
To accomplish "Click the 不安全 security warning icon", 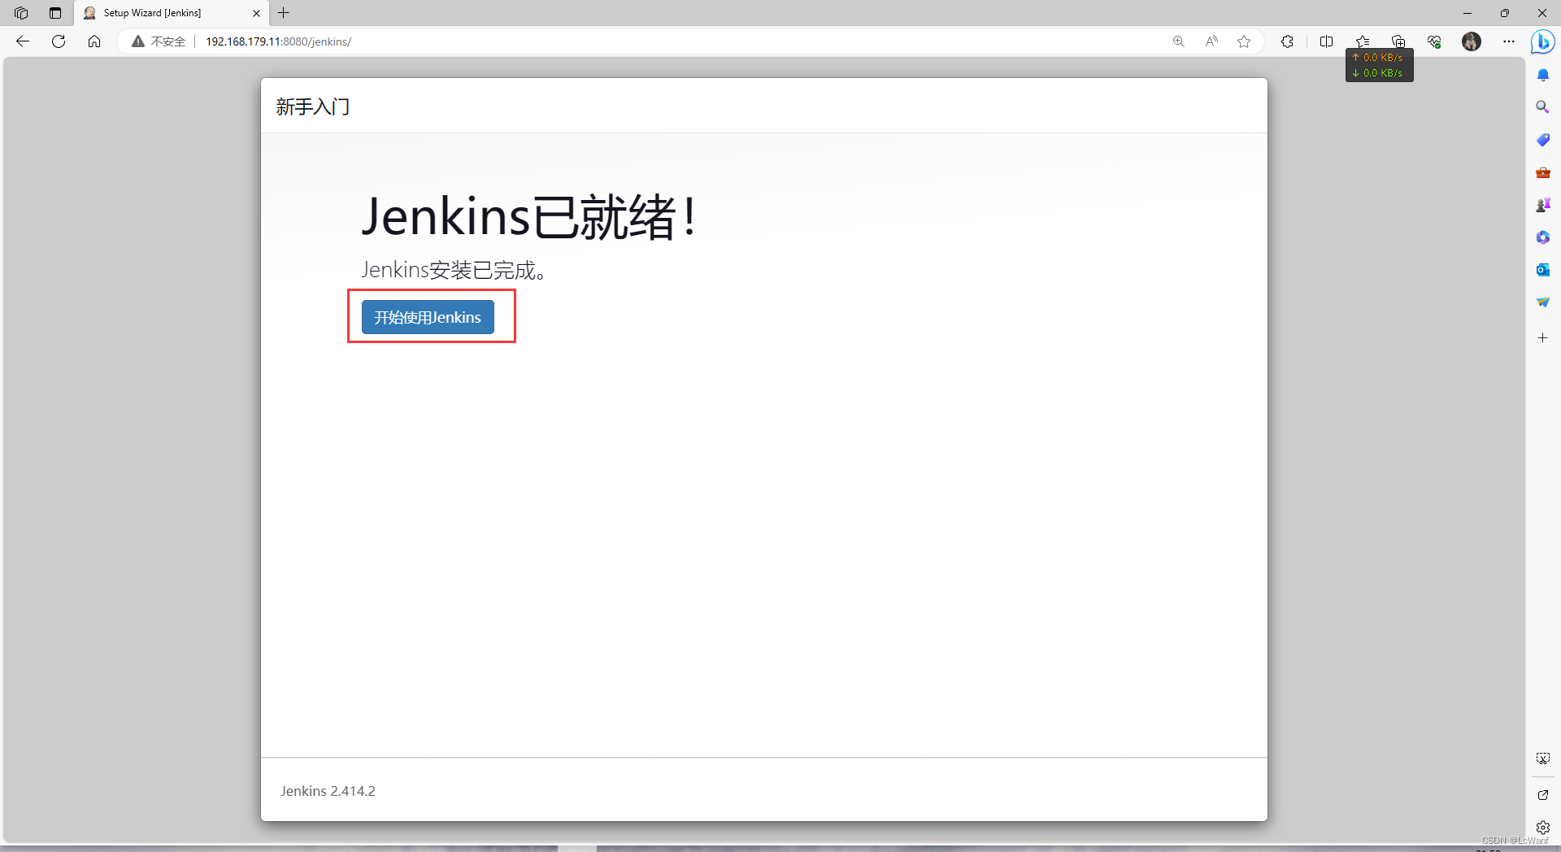I will (138, 41).
